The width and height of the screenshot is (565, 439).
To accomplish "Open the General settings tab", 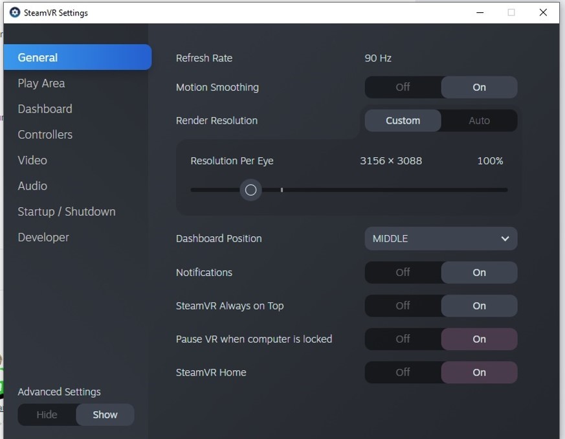I will pyautogui.click(x=78, y=58).
